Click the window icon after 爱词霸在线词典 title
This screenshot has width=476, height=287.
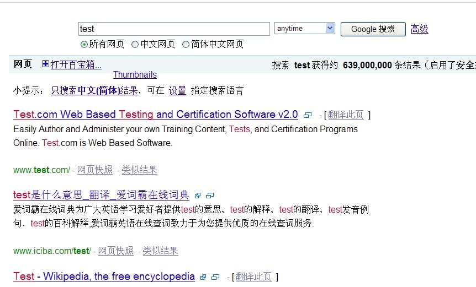[x=210, y=196]
